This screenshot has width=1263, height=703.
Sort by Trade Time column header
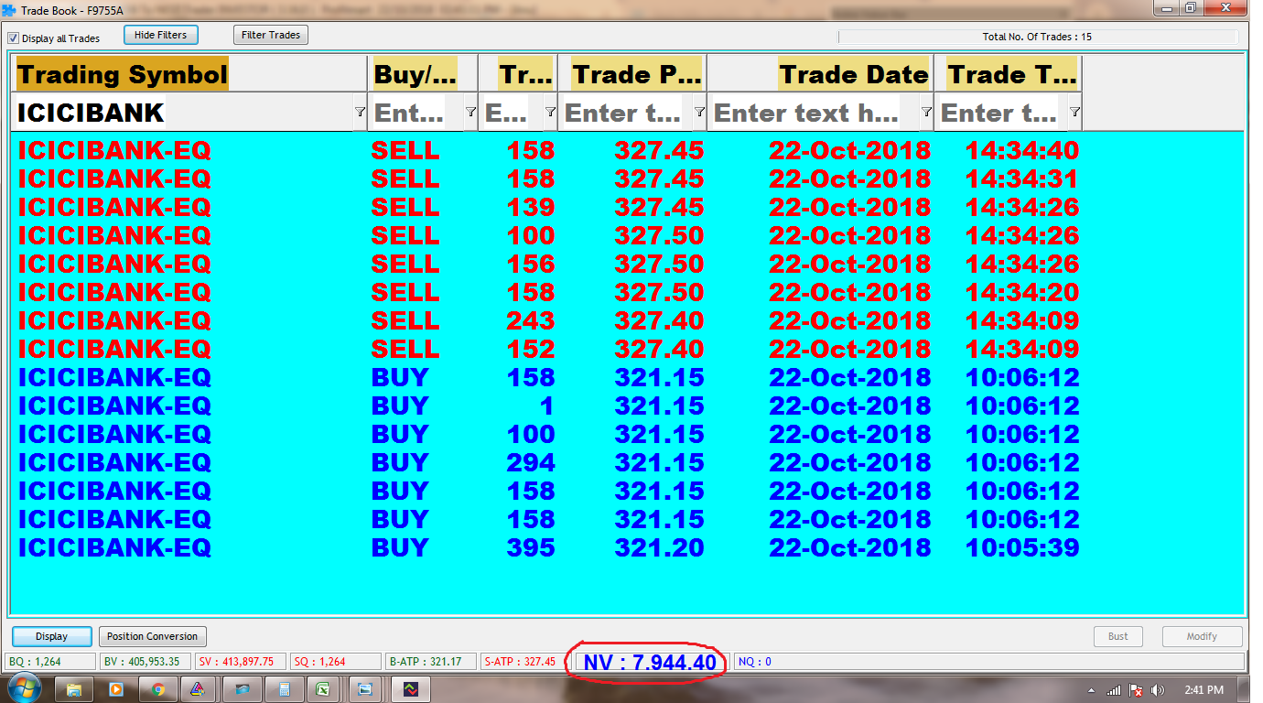(x=1008, y=73)
